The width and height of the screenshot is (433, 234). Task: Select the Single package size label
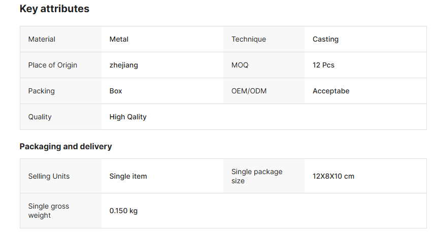pos(257,176)
